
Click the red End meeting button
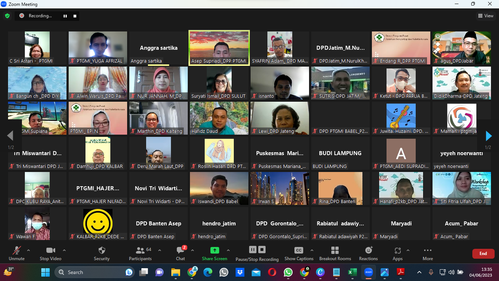pos(483,254)
